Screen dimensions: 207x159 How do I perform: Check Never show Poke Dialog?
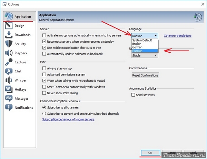(x=44, y=93)
